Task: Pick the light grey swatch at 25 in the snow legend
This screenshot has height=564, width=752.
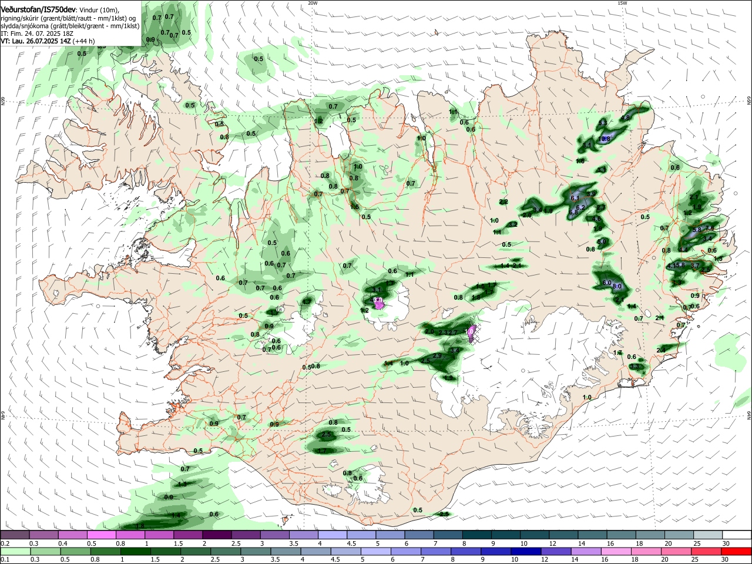Action: tap(708, 535)
